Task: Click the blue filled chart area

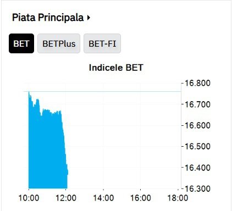Action: pos(47,150)
